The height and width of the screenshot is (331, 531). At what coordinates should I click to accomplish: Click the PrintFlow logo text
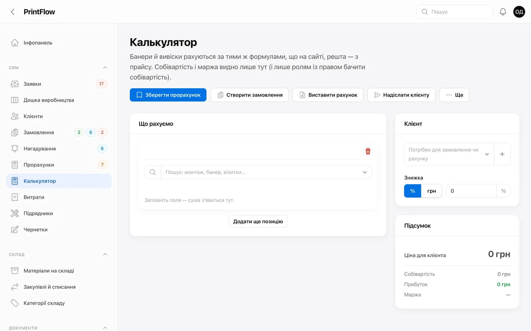pos(39,12)
